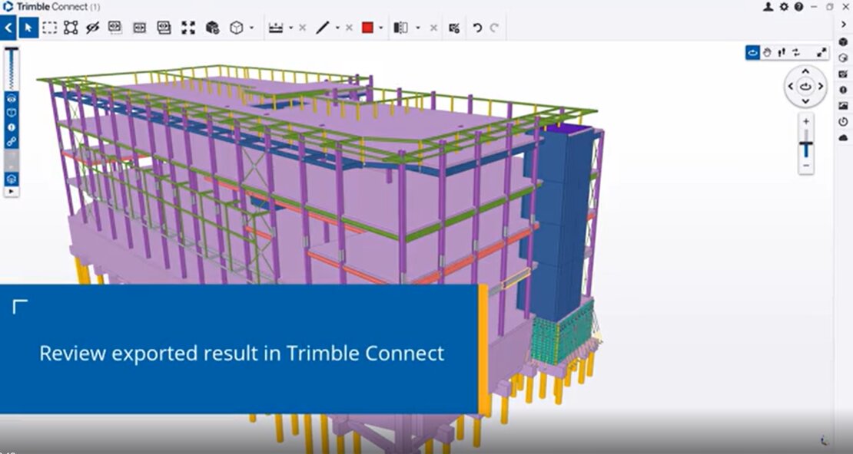The image size is (853, 454).
Task: Click the red color swatch
Action: 368,28
